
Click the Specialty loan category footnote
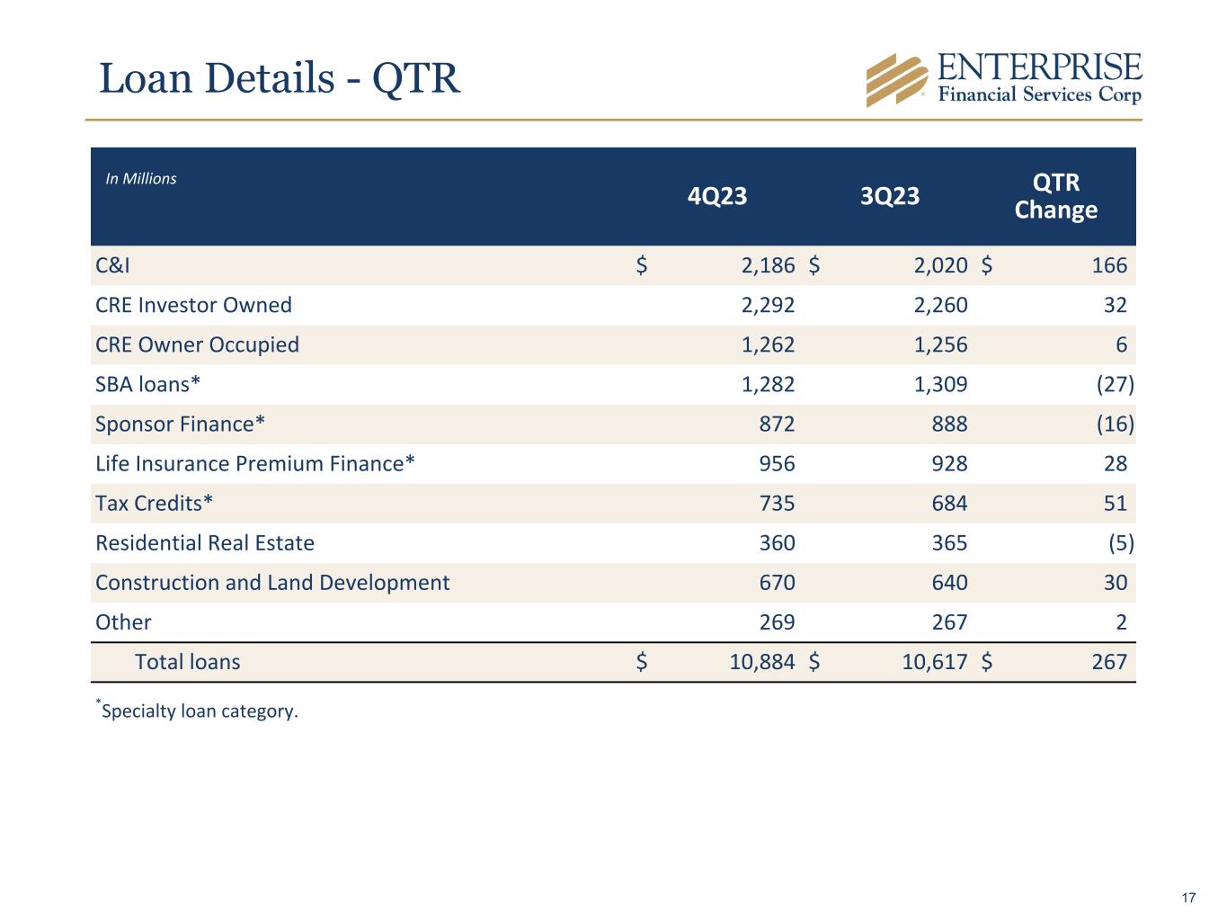point(197,710)
